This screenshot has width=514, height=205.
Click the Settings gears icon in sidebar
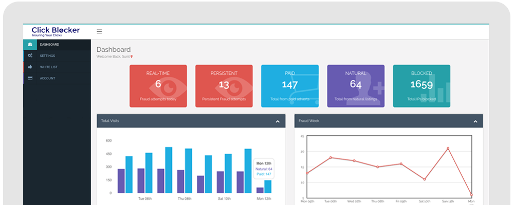click(x=30, y=55)
